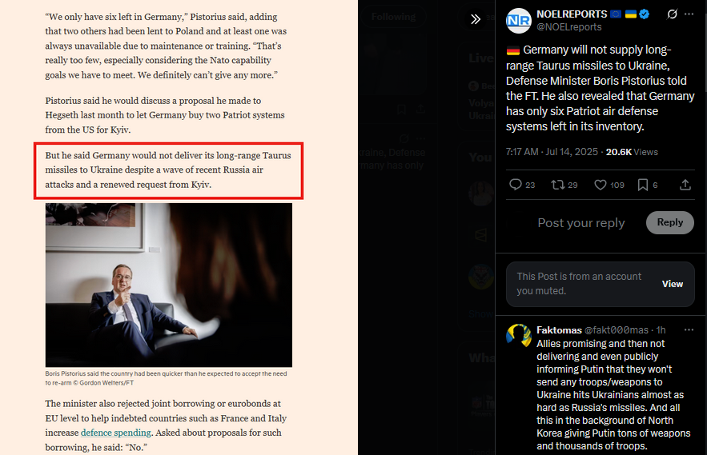
Task: Collapse panel with double chevron icon
Action: point(476,19)
